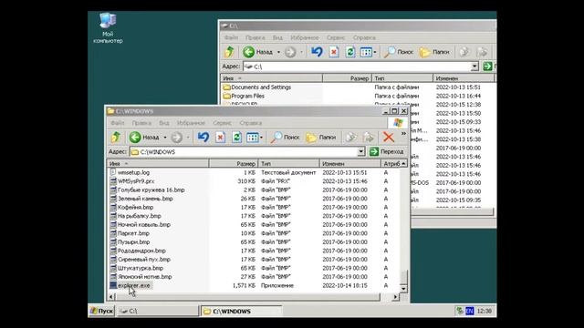Click blue undo arrow in C:\ window toolbar
The height and width of the screenshot is (328, 584).
(x=317, y=52)
